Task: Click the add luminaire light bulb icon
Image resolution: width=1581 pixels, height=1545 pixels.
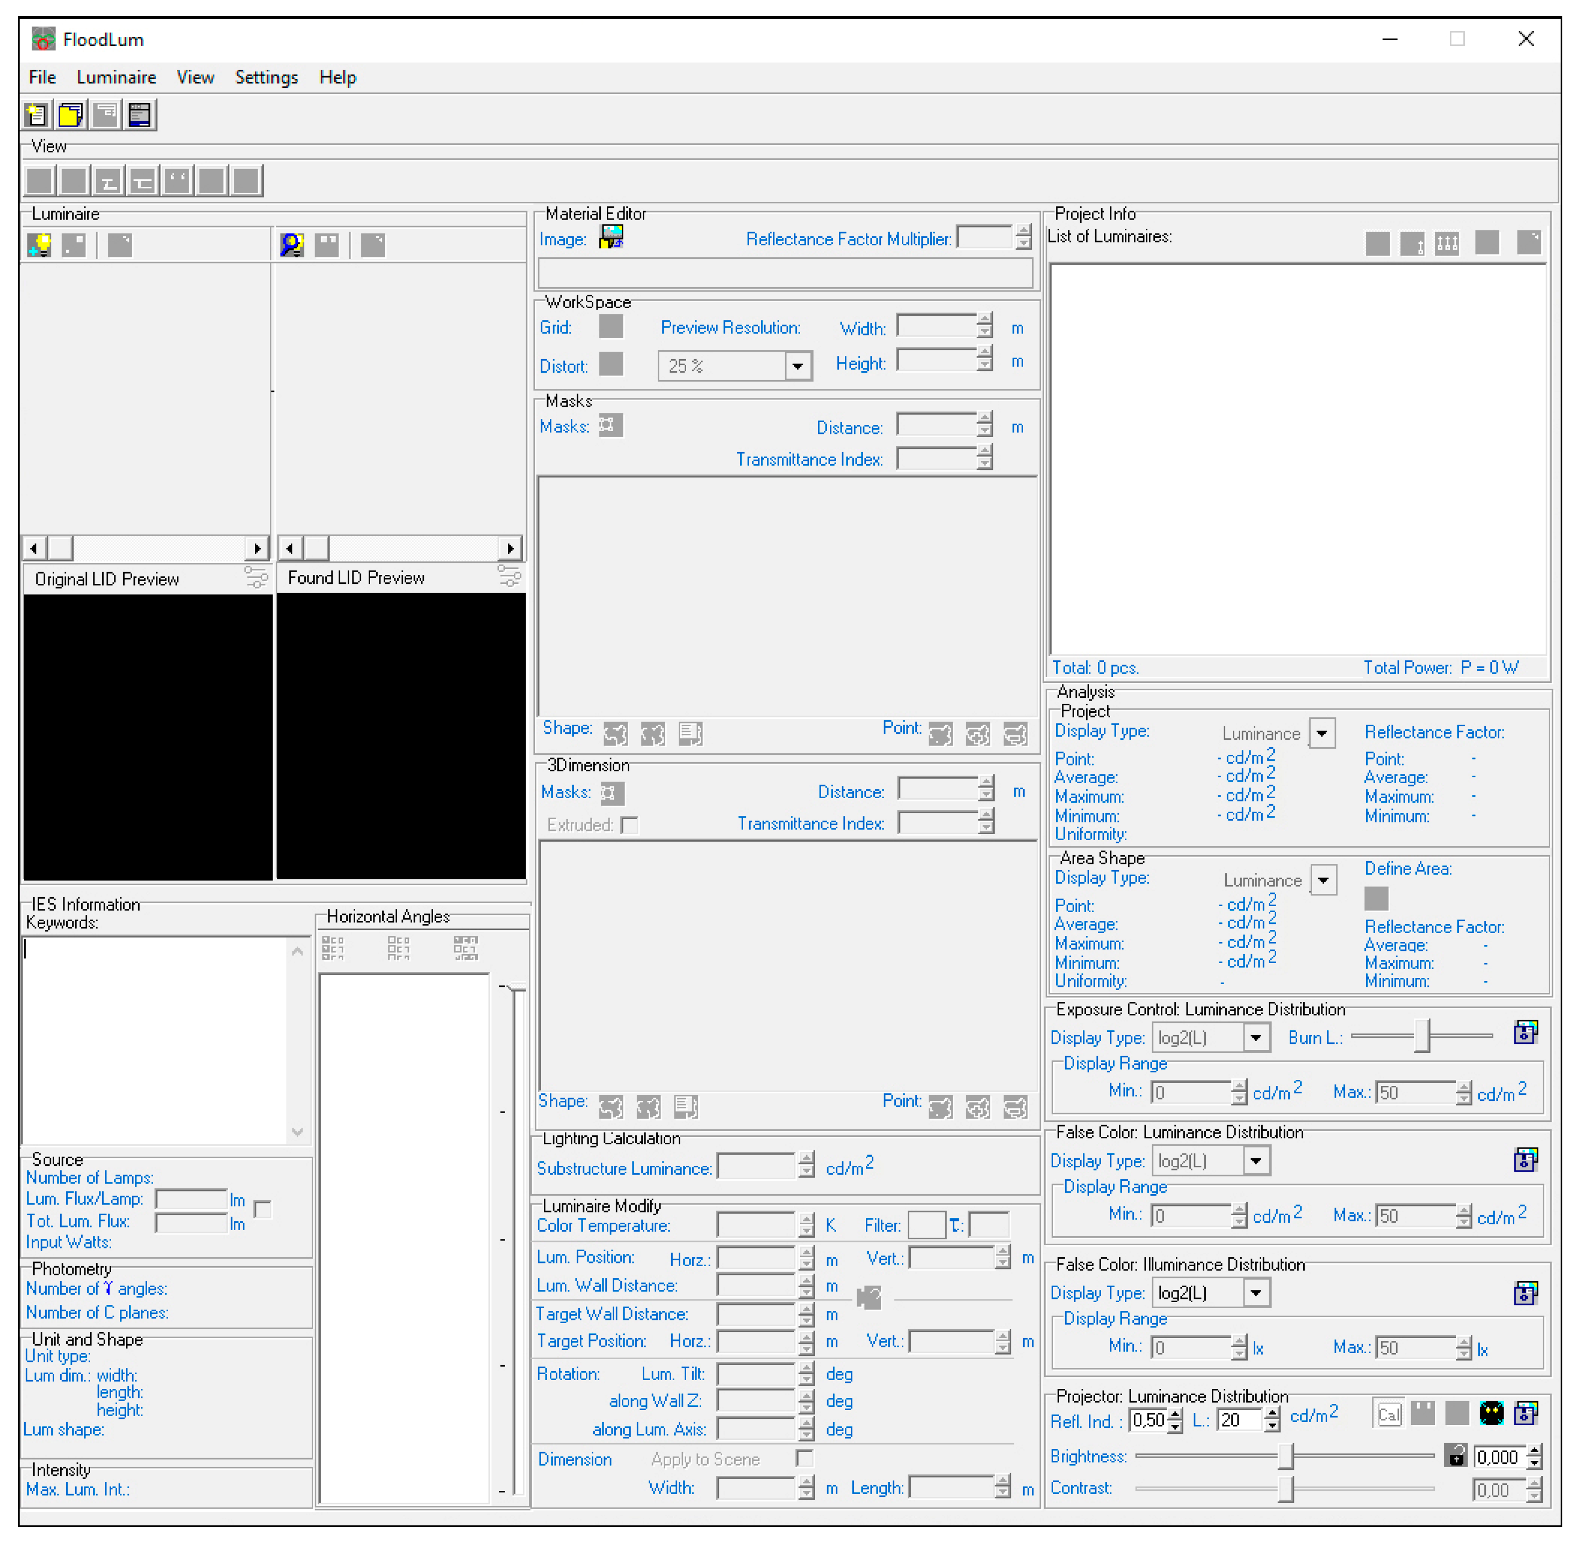Action: point(39,244)
